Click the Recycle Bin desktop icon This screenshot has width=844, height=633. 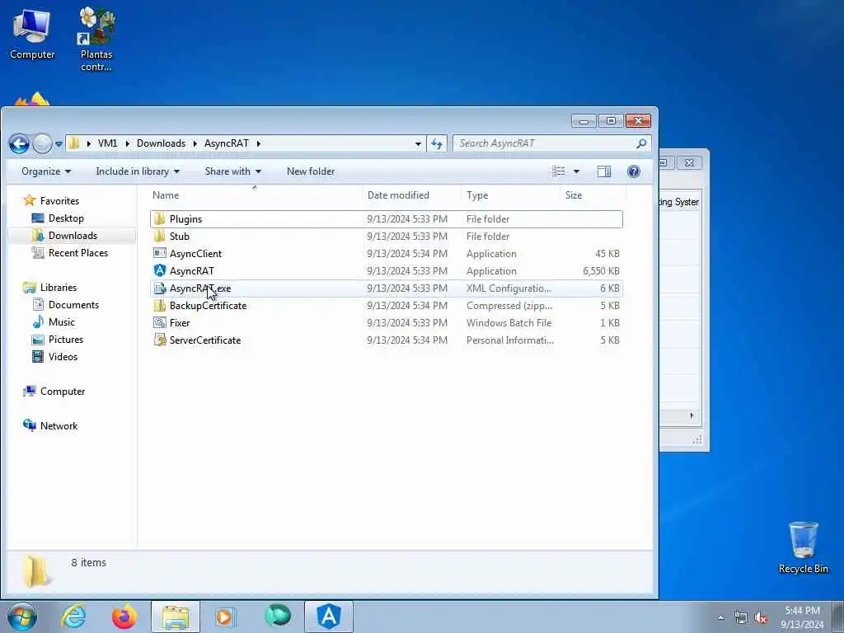coord(803,548)
